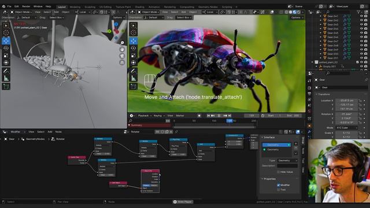370x208 pixels.
Task: Open Object Mode dropdown in left viewport
Action: [x=21, y=12]
